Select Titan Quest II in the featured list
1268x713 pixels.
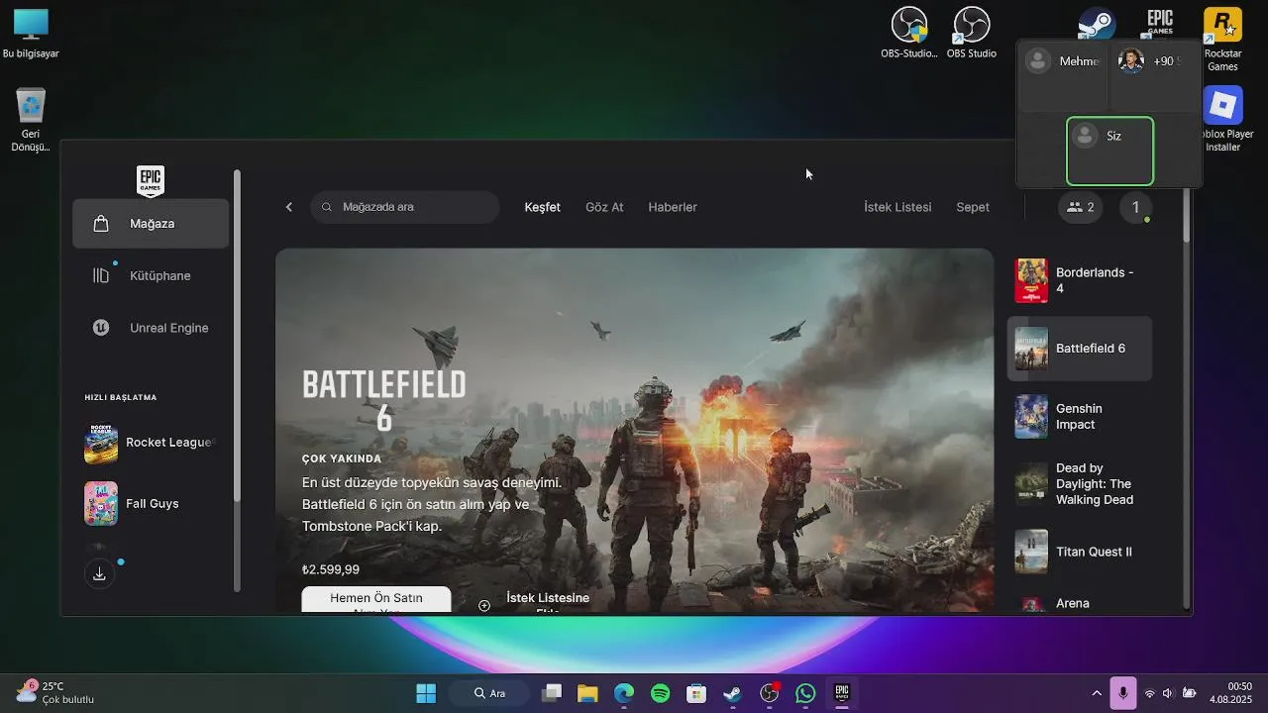pyautogui.click(x=1080, y=552)
